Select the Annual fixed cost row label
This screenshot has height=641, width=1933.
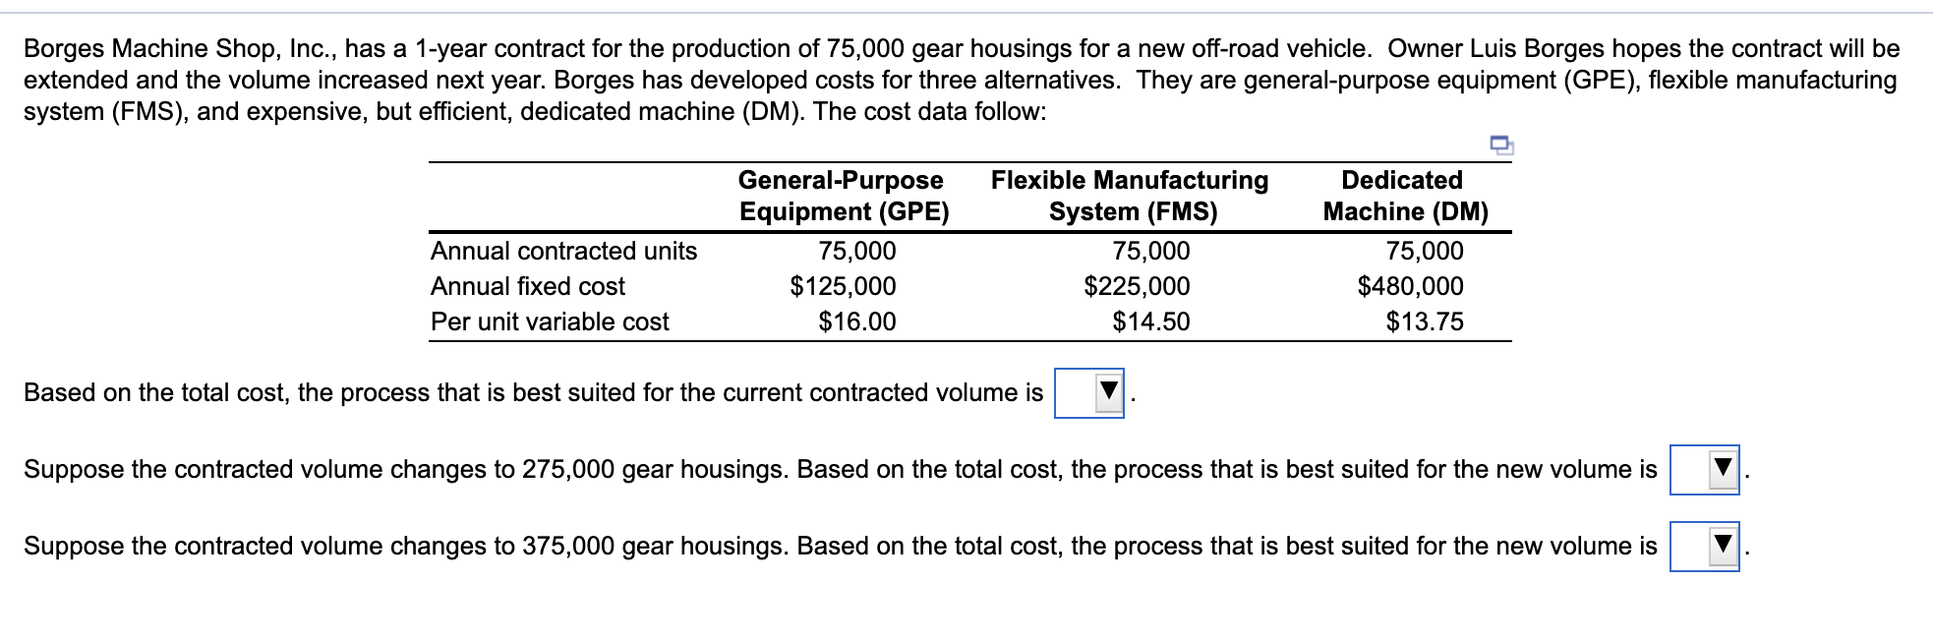pyautogui.click(x=526, y=286)
